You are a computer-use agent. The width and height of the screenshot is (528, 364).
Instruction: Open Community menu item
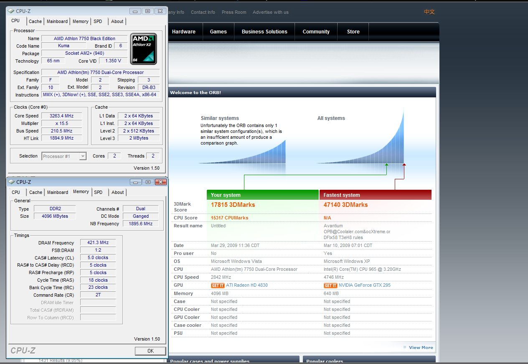pos(316,32)
